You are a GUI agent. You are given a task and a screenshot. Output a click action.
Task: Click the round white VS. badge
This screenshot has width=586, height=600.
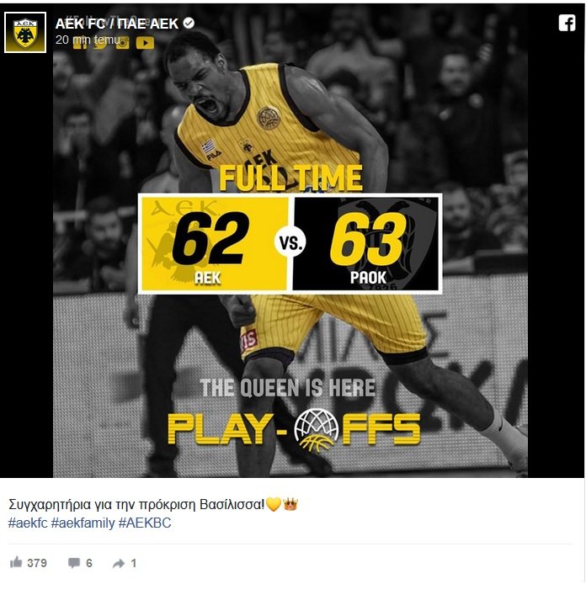290,242
